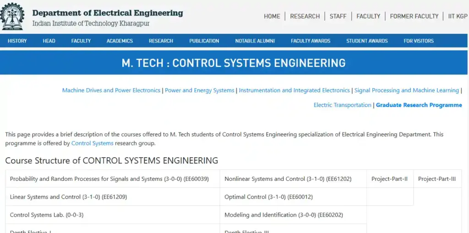Open the Graduate Research Programme link
The image size is (469, 233).
[x=419, y=105]
